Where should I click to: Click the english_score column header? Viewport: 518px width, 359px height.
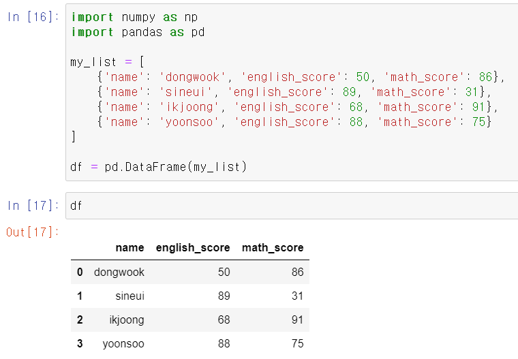click(x=193, y=248)
